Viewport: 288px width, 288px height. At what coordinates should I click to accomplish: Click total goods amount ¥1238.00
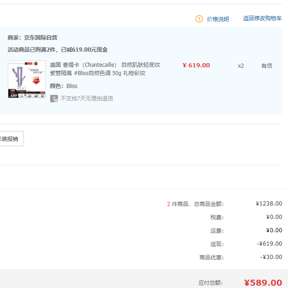point(269,204)
